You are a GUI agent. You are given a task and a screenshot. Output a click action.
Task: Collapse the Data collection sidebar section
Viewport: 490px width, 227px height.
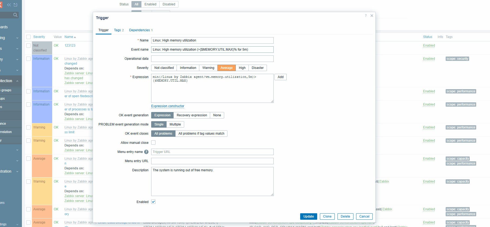pos(17,81)
